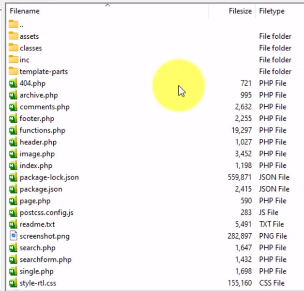
Task: Click the 'JS File' filetype cell
Action: [x=269, y=212]
